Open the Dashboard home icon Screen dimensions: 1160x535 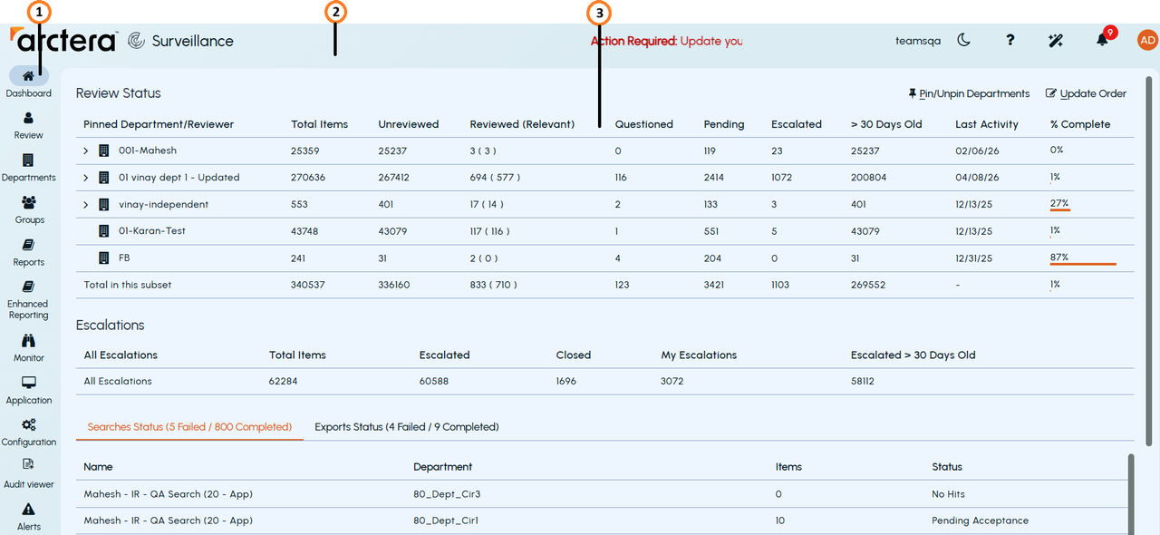tap(28, 76)
